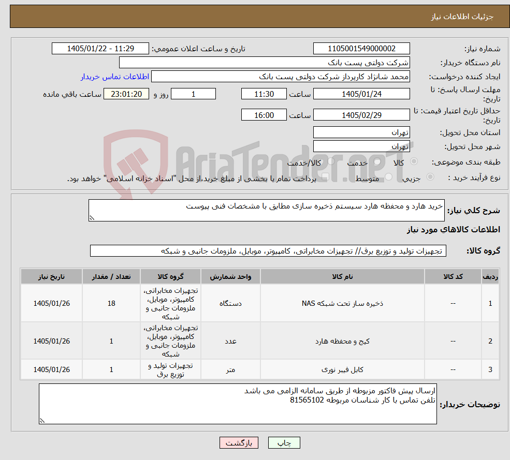Screen dimensions: 510x460
Task: Click row number 2 in table
Action: tap(490, 341)
